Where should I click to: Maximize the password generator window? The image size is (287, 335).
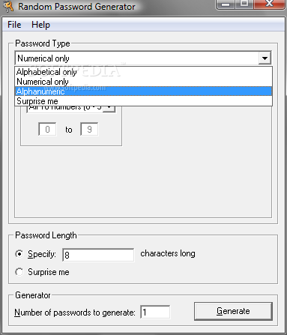[244, 4]
